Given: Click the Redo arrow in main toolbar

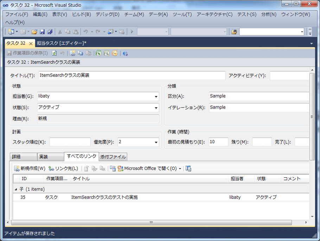Looking at the screenshot, I should [98, 32].
